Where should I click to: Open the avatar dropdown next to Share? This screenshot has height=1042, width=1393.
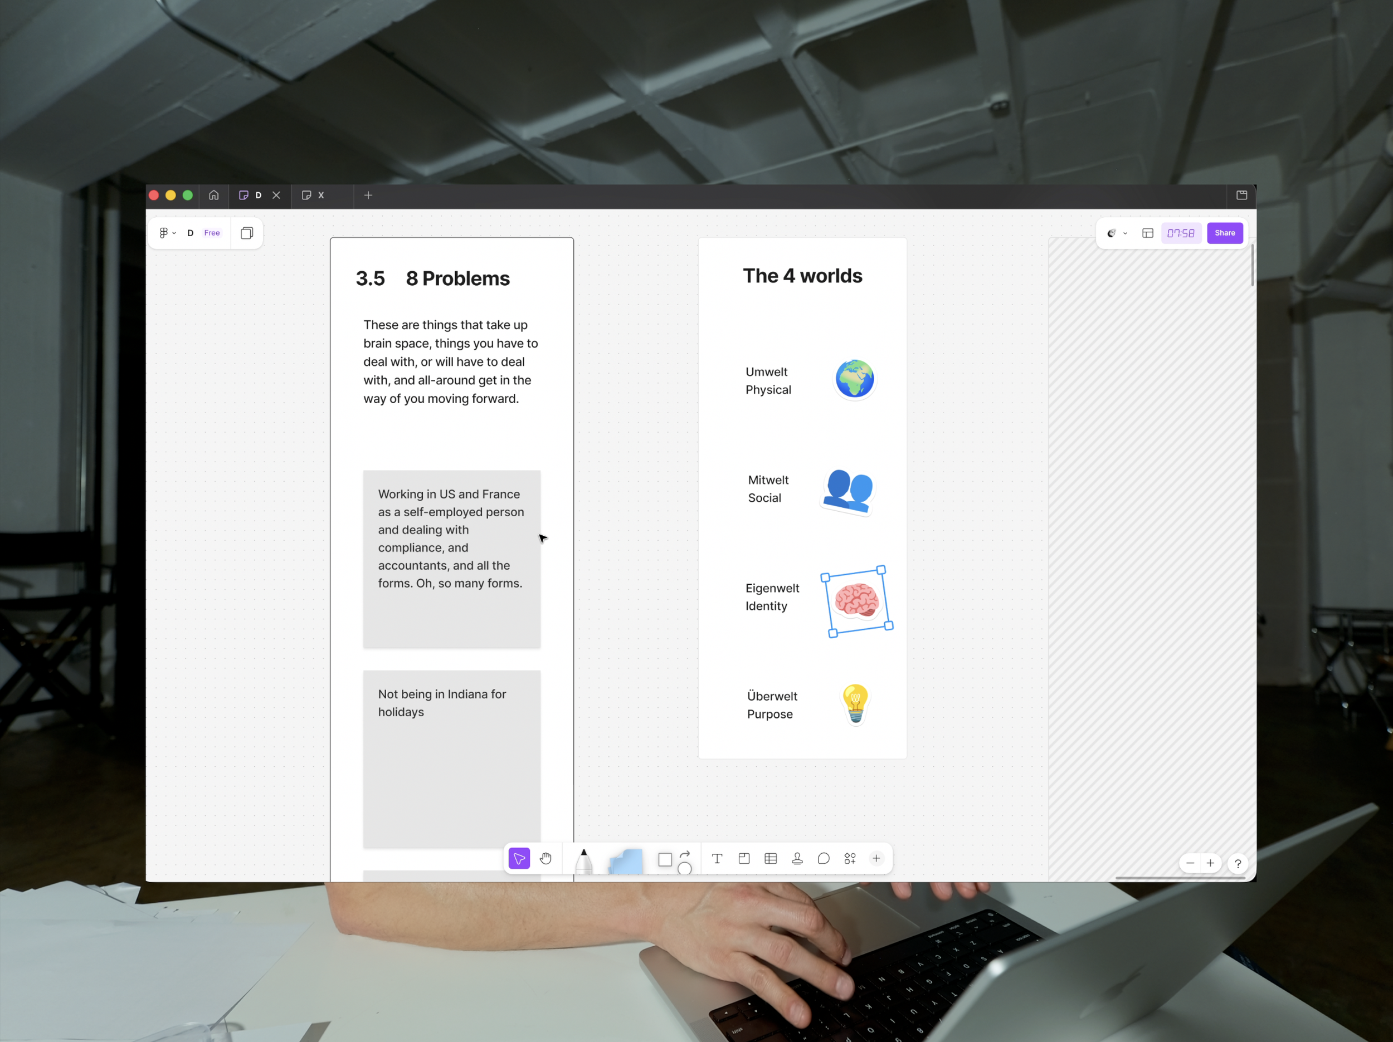coord(1117,233)
